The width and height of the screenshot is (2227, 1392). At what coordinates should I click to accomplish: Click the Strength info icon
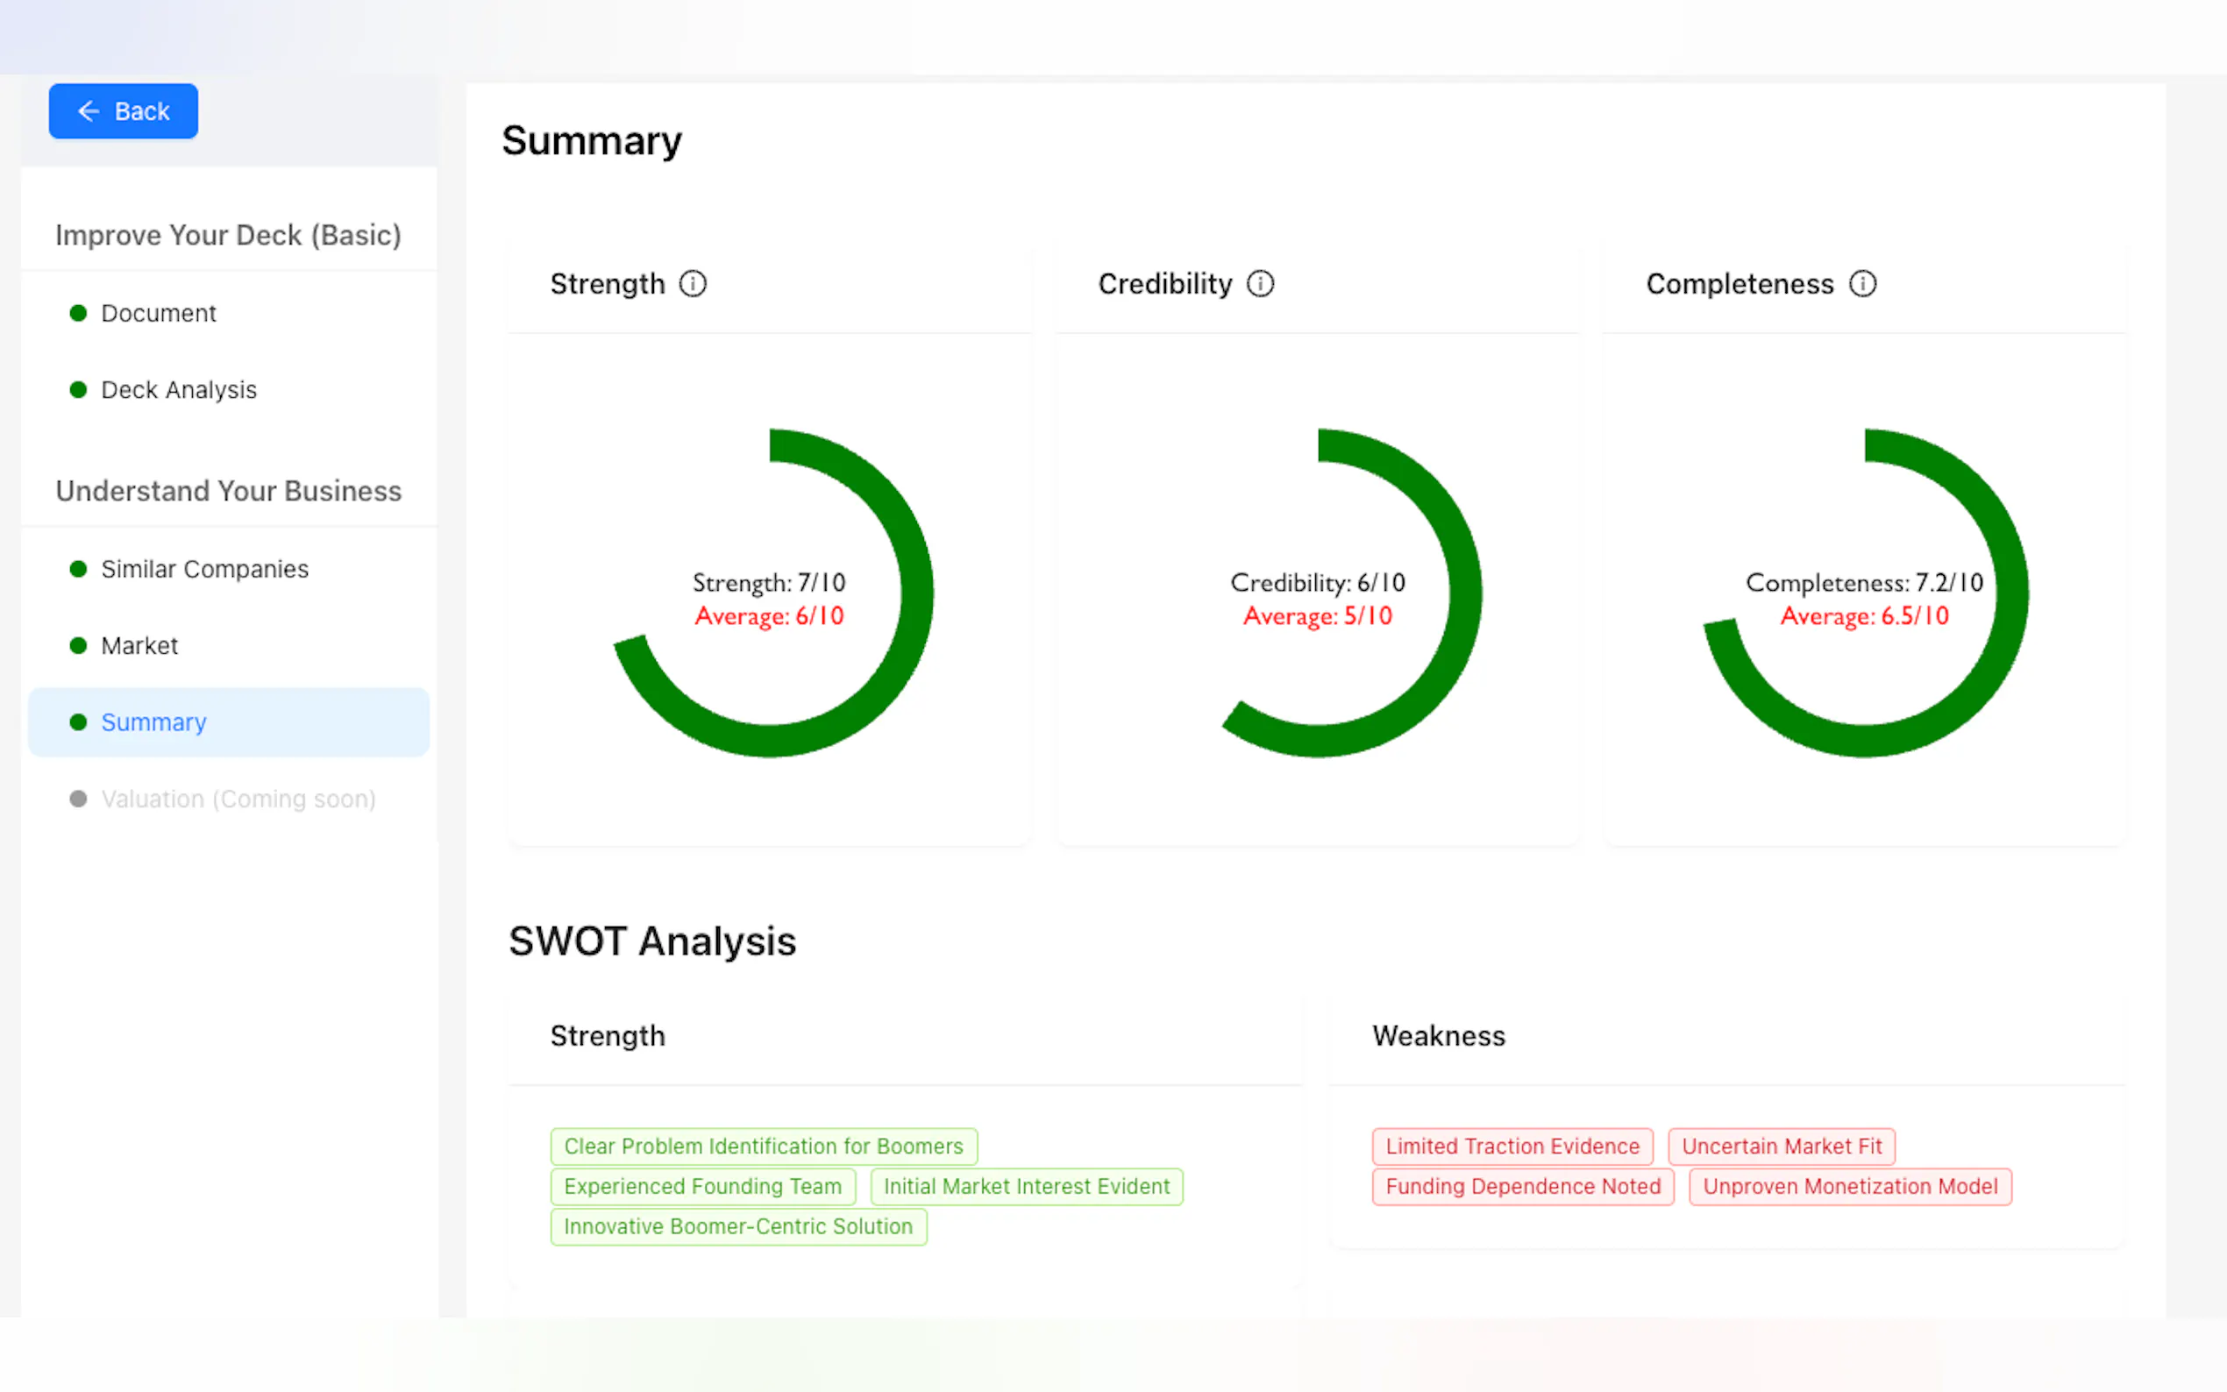[x=693, y=283]
